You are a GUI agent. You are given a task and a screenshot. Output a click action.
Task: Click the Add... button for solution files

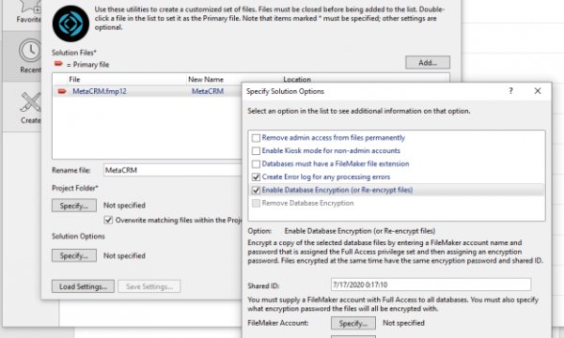click(x=428, y=63)
